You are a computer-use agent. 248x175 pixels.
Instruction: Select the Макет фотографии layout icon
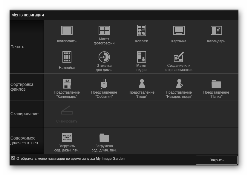point(104,30)
